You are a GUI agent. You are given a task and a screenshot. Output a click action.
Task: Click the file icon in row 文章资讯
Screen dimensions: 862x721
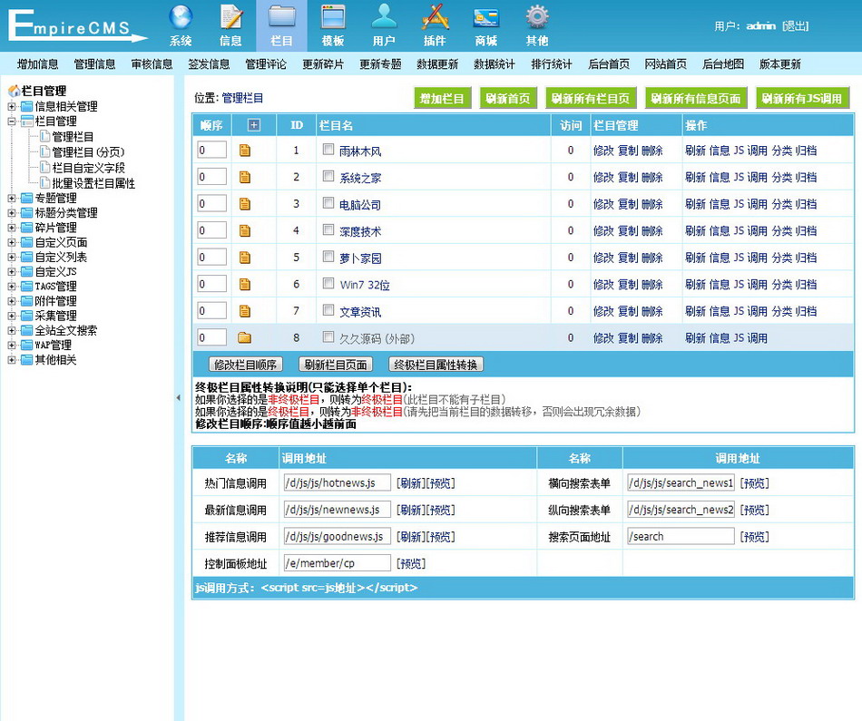pos(245,312)
